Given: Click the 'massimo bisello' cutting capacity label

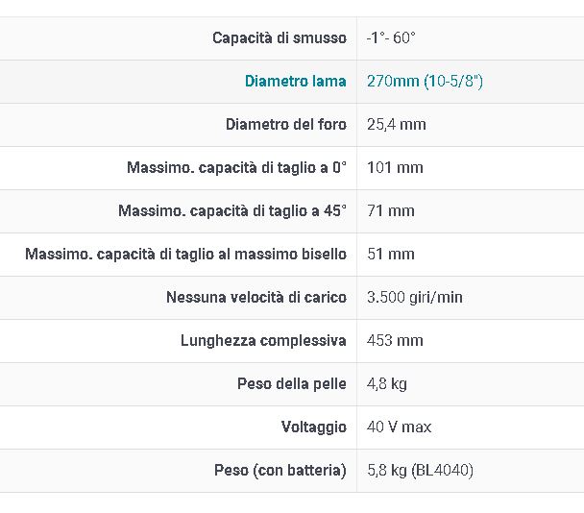Looking at the screenshot, I should click(185, 254).
